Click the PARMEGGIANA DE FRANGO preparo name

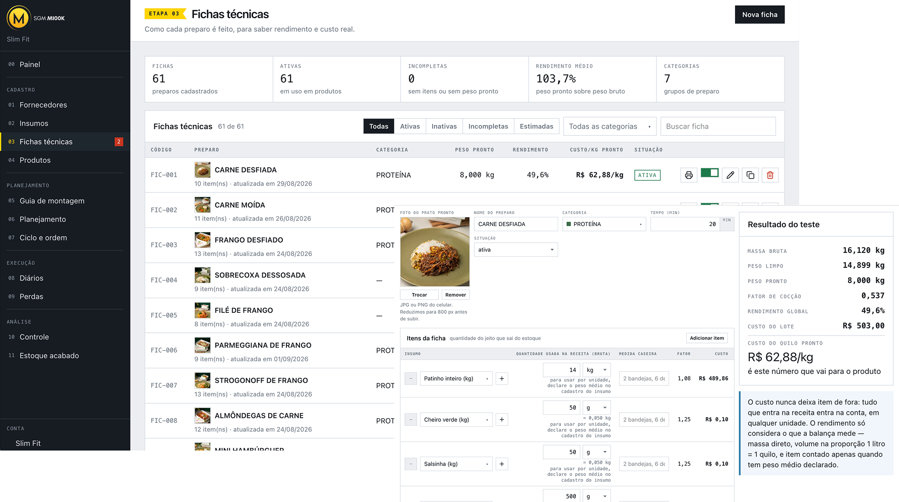click(x=263, y=345)
